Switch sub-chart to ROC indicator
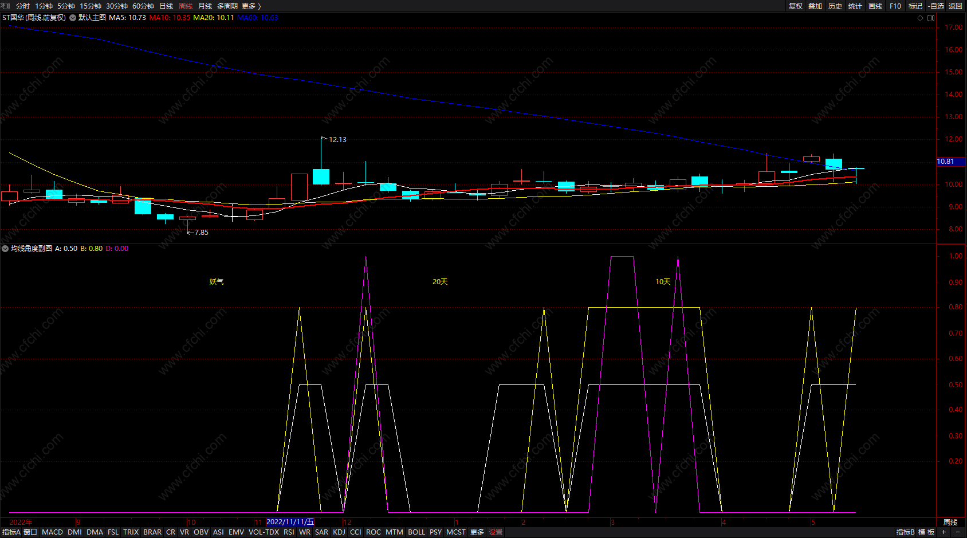 (x=374, y=532)
